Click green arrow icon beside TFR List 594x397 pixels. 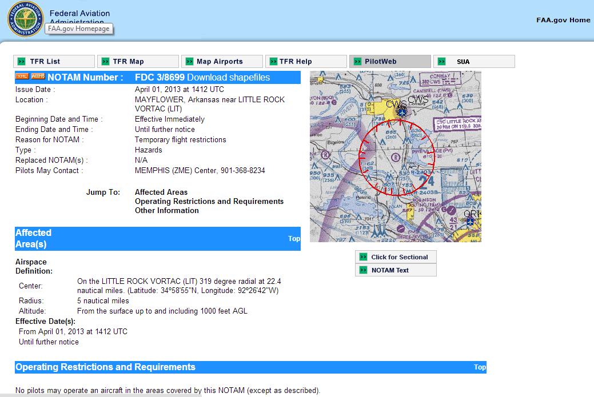(x=22, y=62)
